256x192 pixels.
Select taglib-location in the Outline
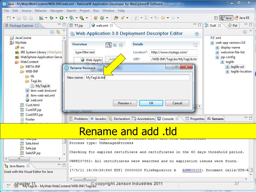[239, 71]
